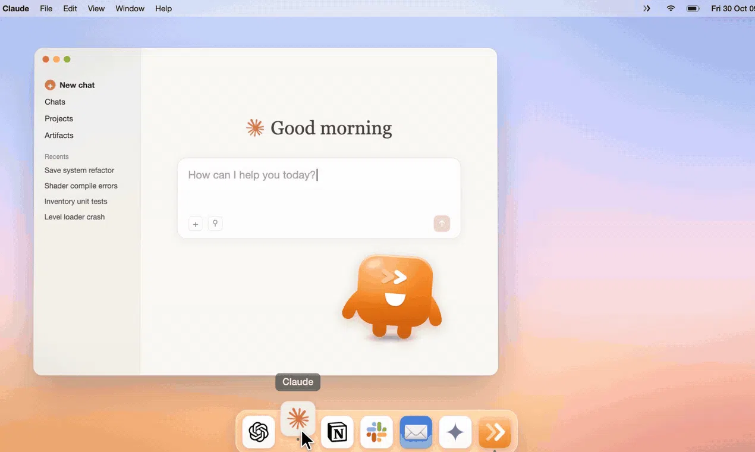This screenshot has height=452, width=755.
Task: Click the send arrow button
Action: [442, 224]
